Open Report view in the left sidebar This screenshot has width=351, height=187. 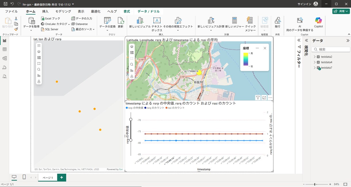5,40
